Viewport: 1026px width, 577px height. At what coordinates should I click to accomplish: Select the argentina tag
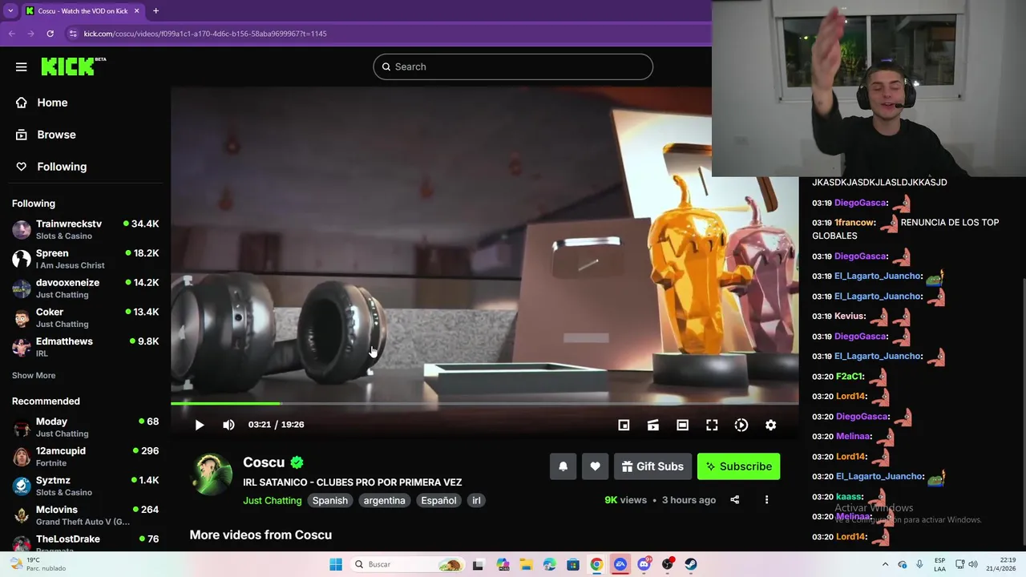click(384, 500)
